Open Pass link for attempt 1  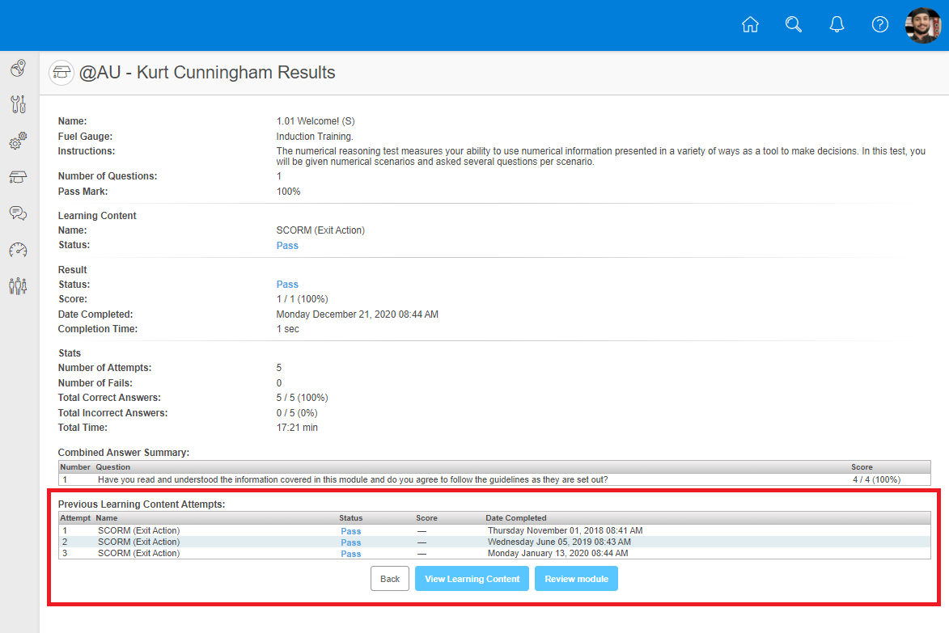coord(351,531)
